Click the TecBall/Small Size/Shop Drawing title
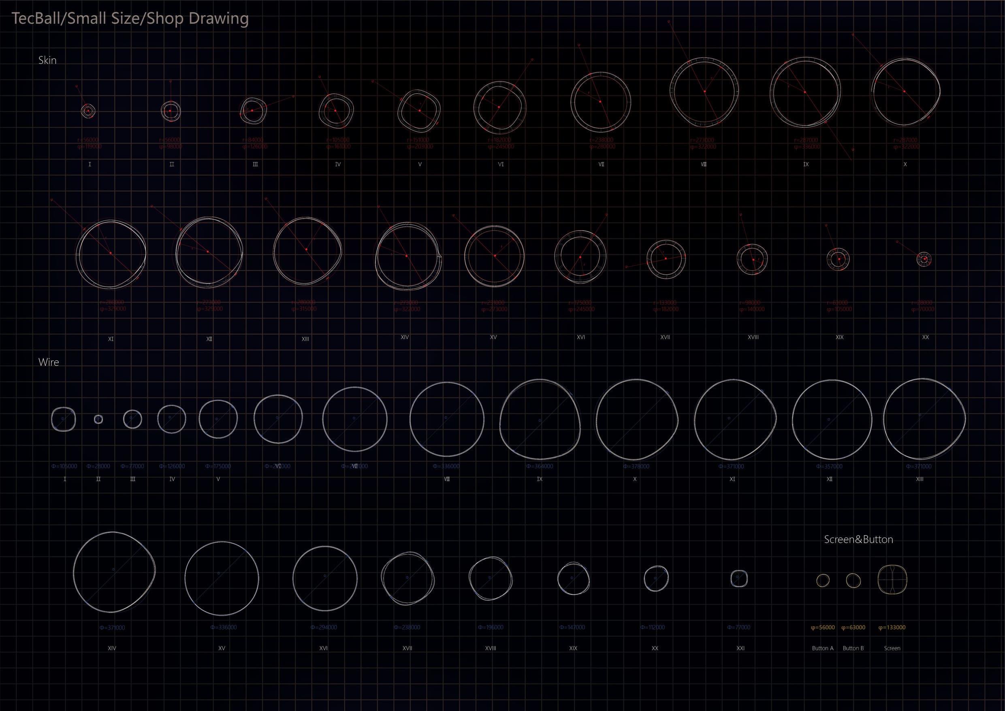The width and height of the screenshot is (1005, 711). [x=130, y=18]
